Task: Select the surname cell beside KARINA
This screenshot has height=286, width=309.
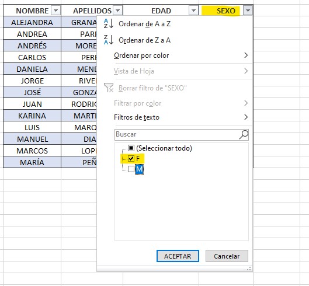Action: [79, 116]
